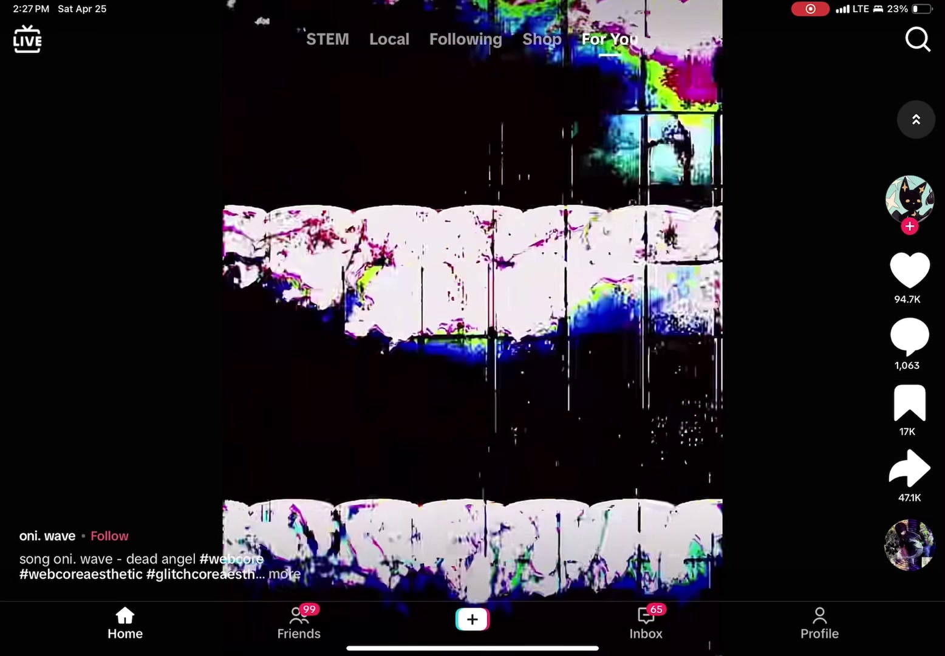The height and width of the screenshot is (656, 945).
Task: Go to the Home tab
Action: click(x=125, y=624)
